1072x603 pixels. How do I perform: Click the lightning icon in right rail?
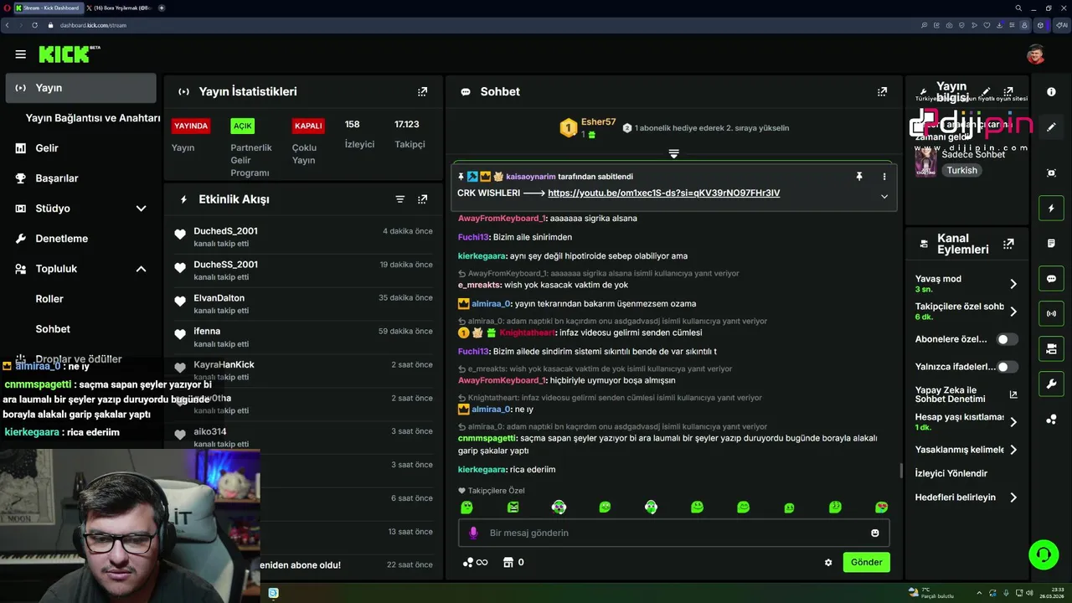pos(1051,208)
